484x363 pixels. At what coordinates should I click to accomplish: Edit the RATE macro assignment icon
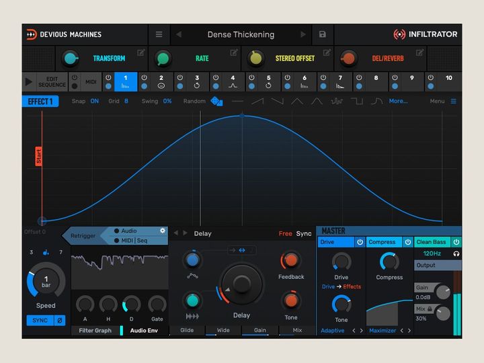234,52
